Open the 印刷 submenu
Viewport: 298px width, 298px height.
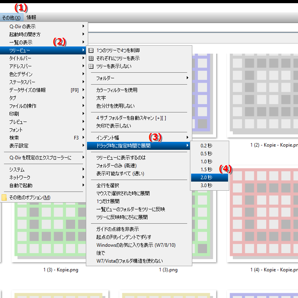click(44, 114)
